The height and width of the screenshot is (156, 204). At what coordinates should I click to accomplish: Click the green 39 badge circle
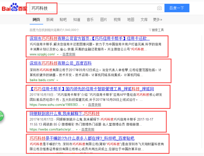tap(1, 116)
